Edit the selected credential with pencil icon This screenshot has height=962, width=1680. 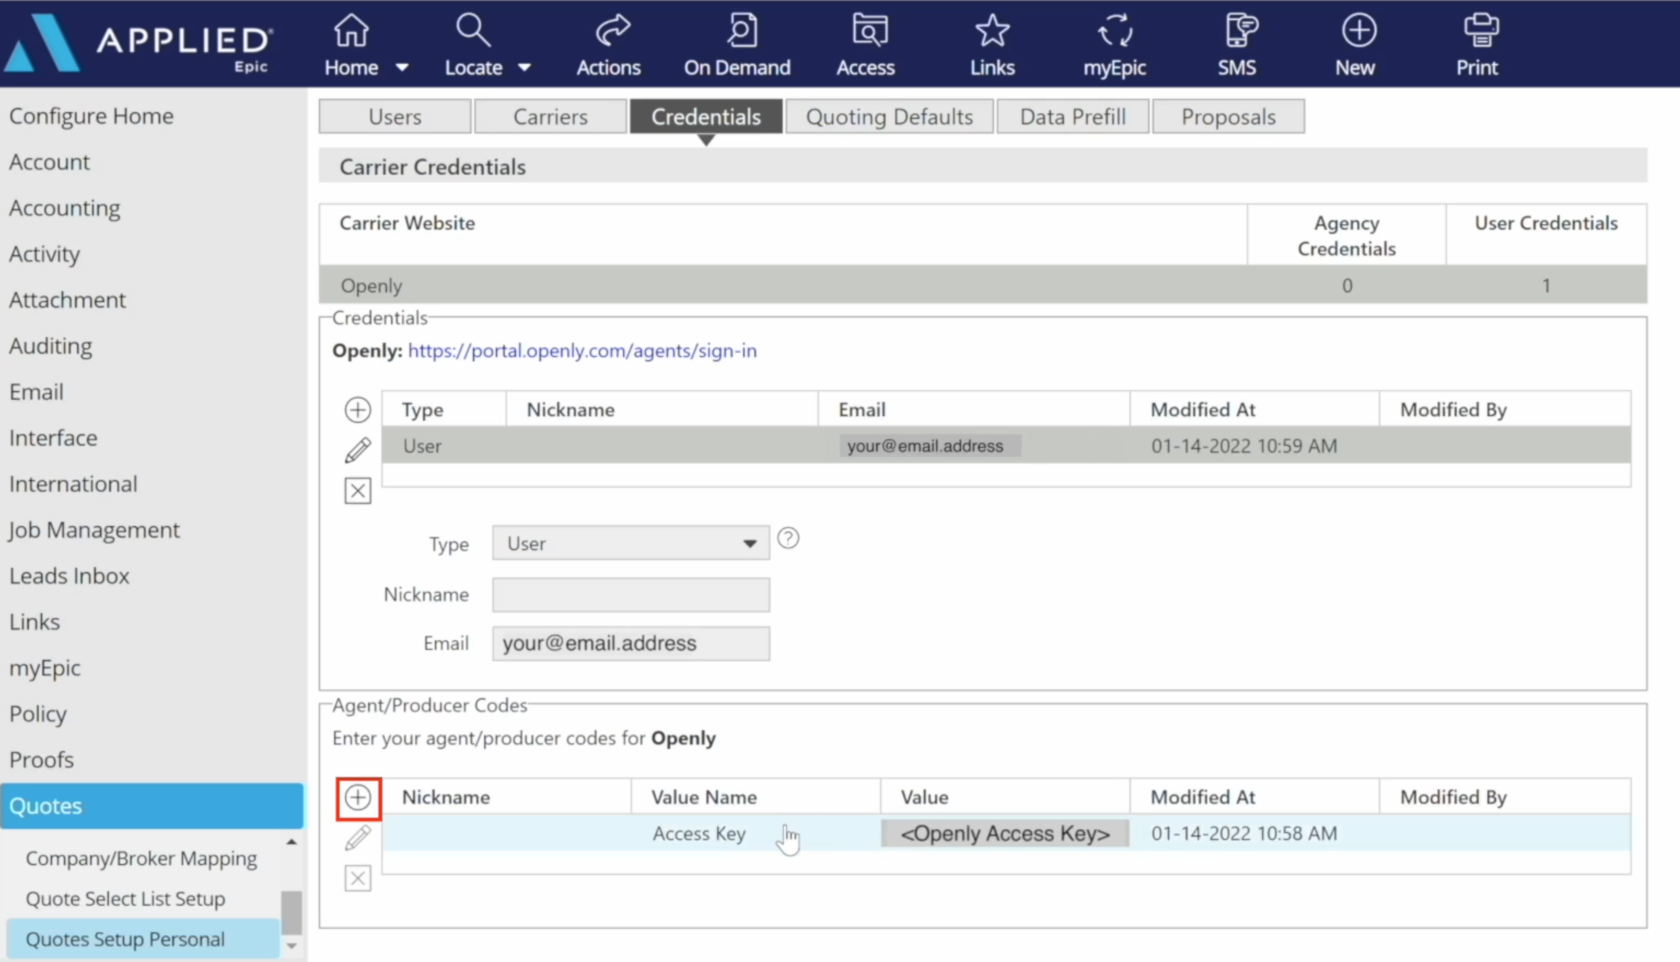(358, 451)
